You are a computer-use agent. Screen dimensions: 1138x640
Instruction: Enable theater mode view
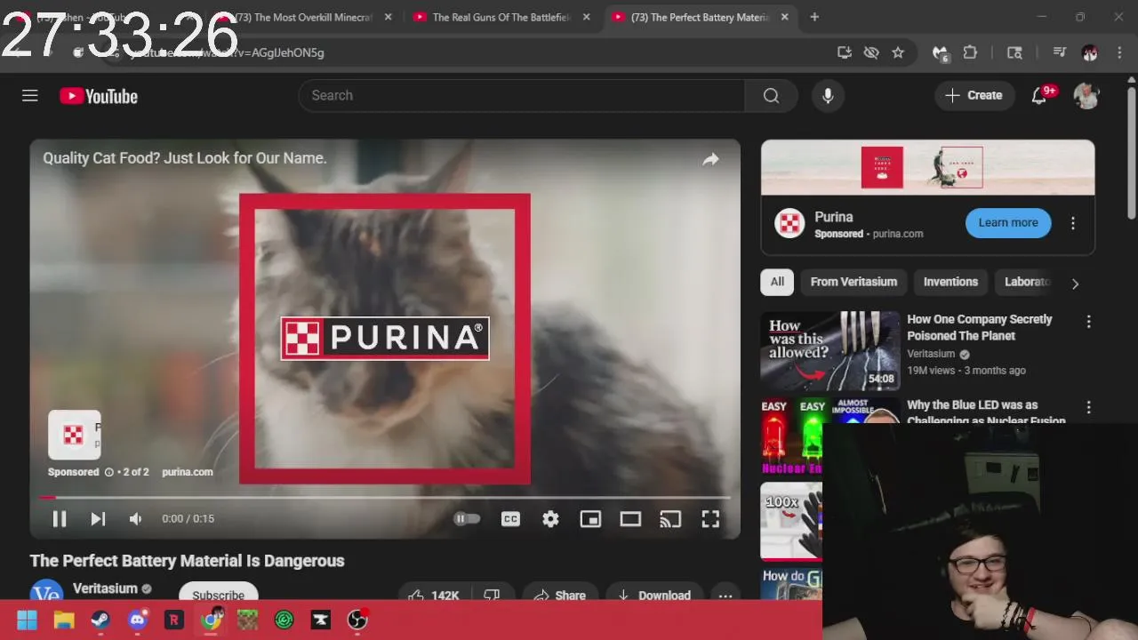click(x=630, y=519)
